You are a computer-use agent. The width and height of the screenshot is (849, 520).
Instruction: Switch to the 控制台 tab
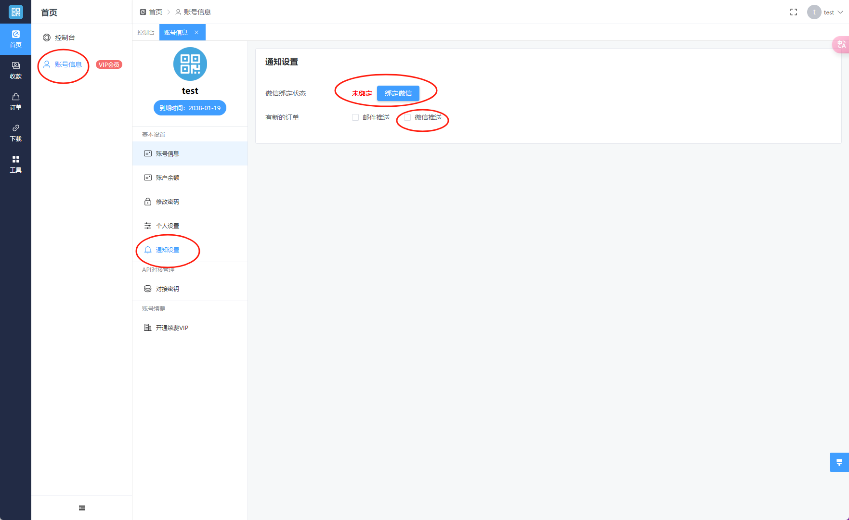pos(145,33)
